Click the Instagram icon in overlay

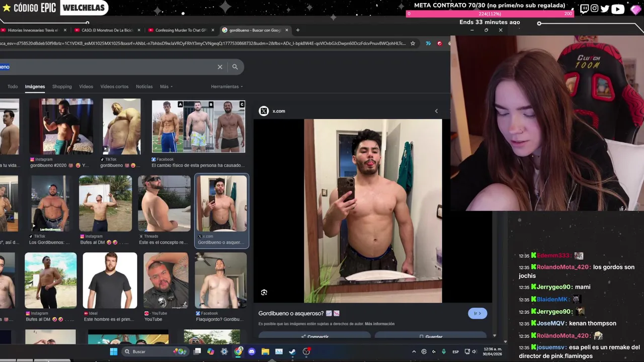(595, 9)
